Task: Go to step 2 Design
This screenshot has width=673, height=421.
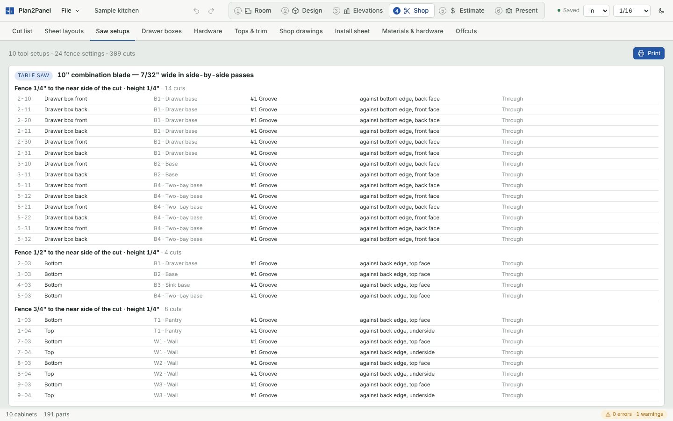Action: click(x=302, y=10)
